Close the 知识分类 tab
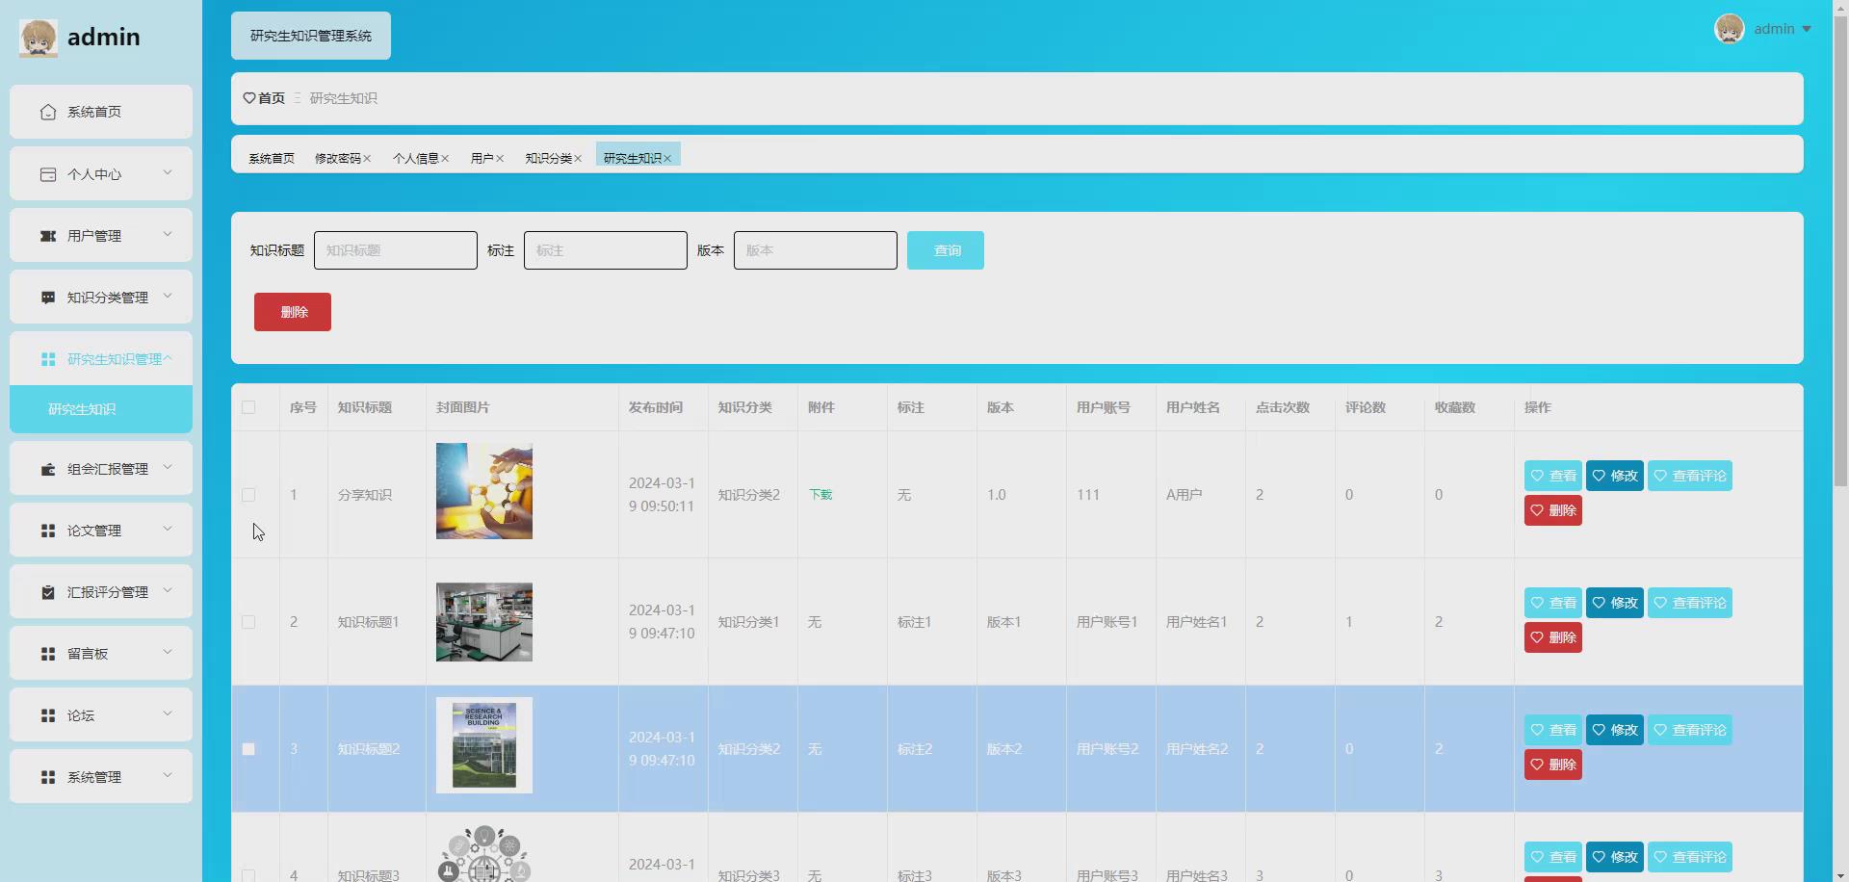 [x=578, y=159]
